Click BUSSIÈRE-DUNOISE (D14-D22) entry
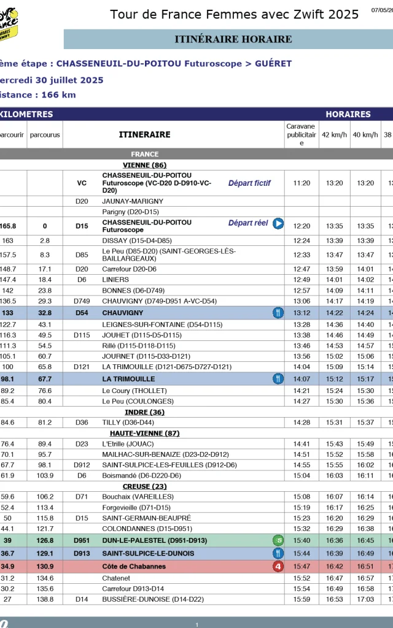This screenshot has width=393, height=628. (153, 600)
